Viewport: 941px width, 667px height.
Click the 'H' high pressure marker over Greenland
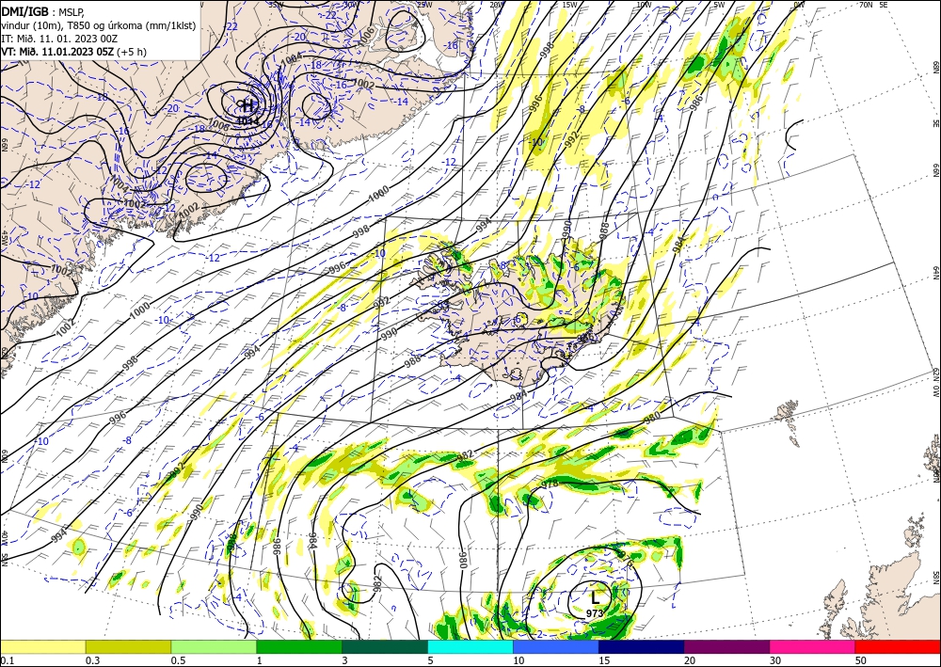[248, 106]
